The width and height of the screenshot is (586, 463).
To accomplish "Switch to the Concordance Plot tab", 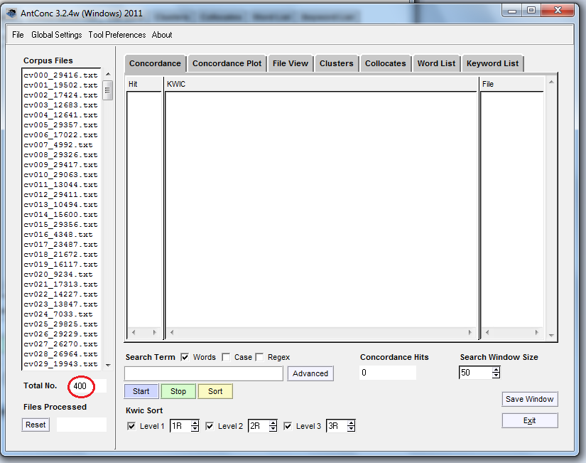I will (227, 63).
